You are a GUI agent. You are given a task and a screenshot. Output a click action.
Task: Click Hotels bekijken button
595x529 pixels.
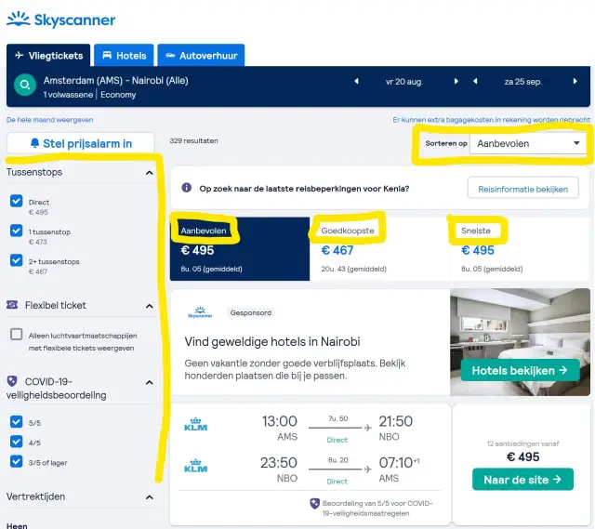pos(520,370)
